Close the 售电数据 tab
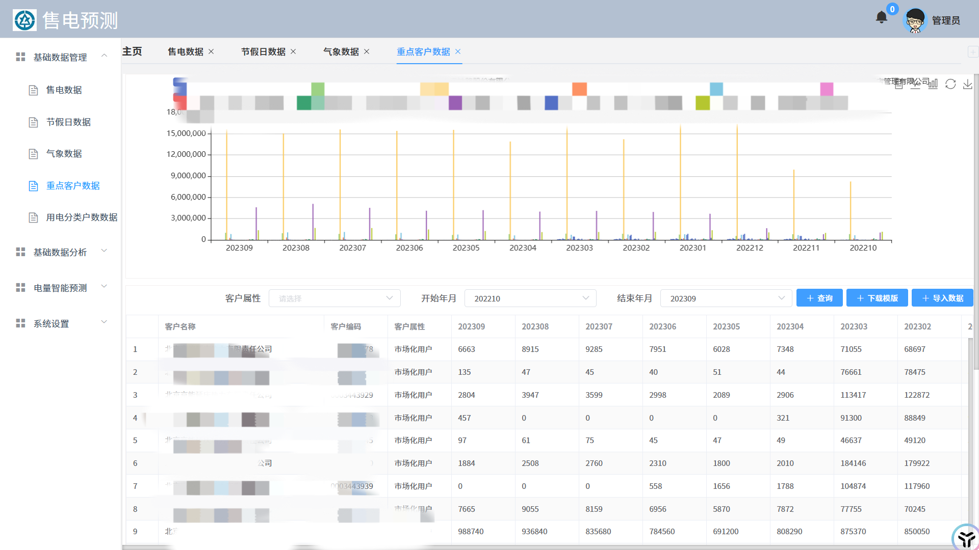This screenshot has height=550, width=979. point(211,51)
